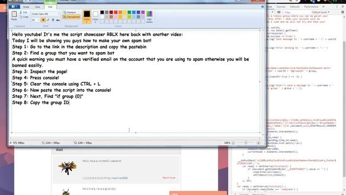Toggle Italic text formatting in Paint

point(48,20)
